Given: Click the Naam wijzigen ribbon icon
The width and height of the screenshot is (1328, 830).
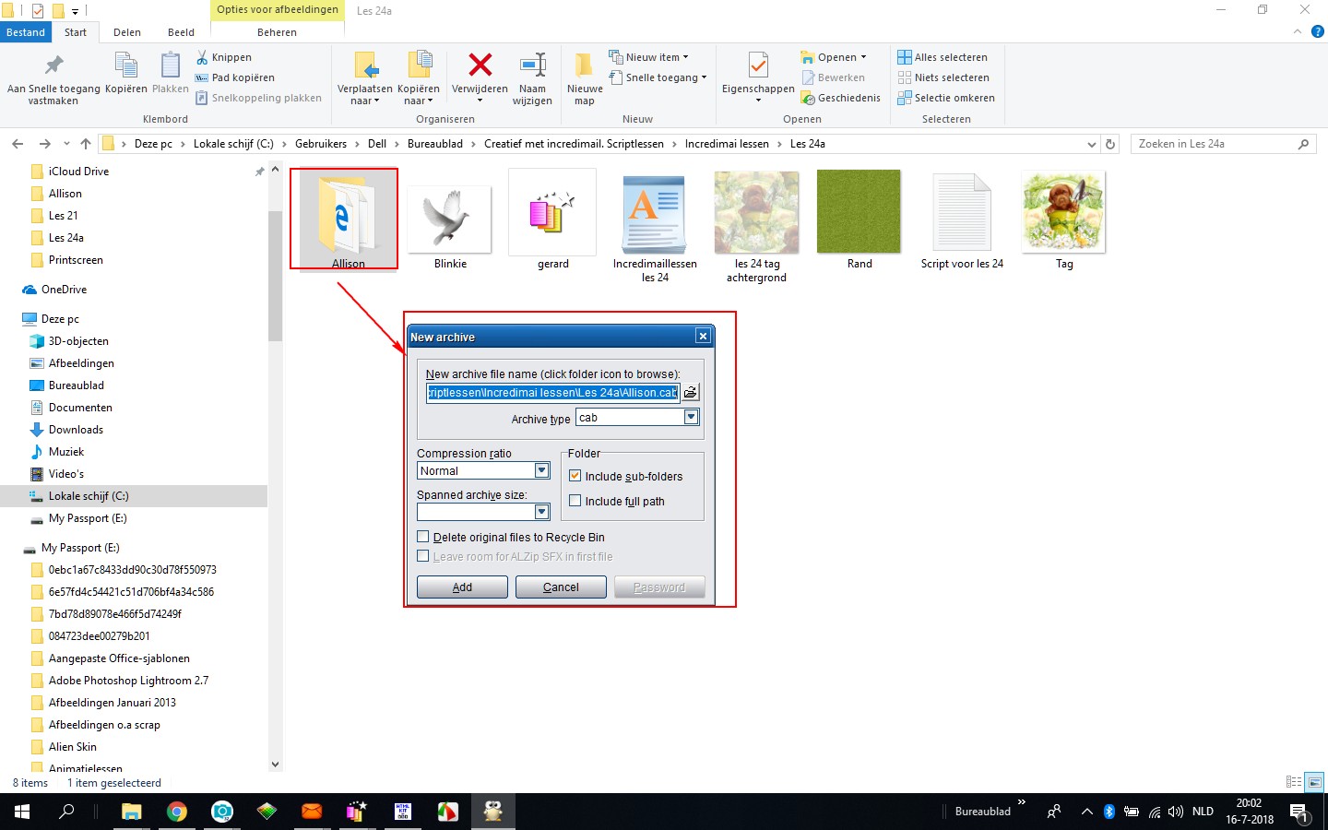Looking at the screenshot, I should [532, 65].
